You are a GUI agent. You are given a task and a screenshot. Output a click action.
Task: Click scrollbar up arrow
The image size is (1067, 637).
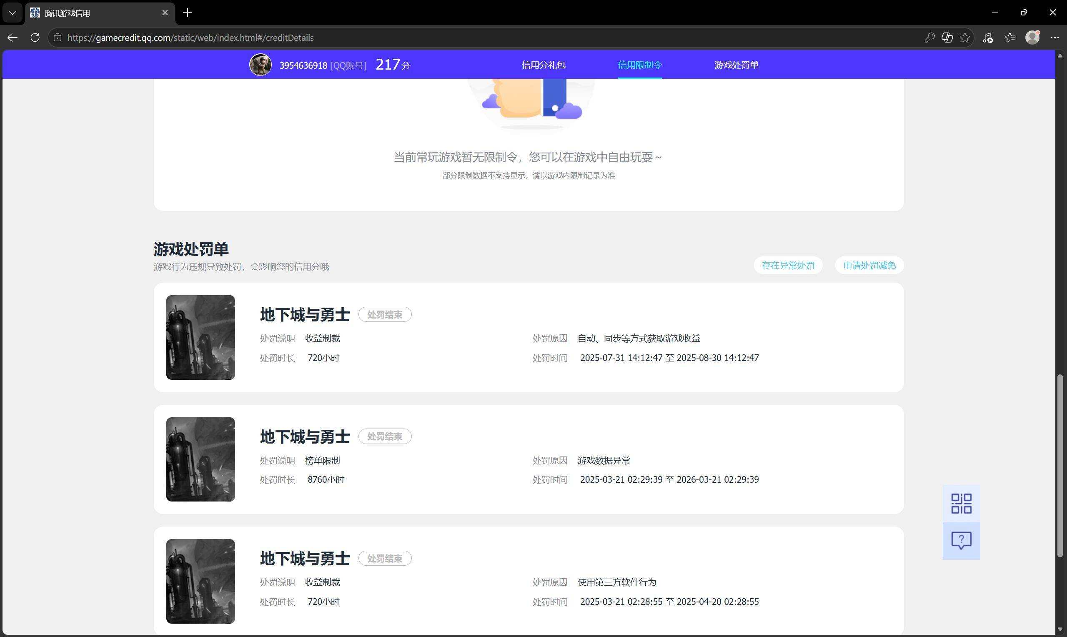click(x=1060, y=56)
